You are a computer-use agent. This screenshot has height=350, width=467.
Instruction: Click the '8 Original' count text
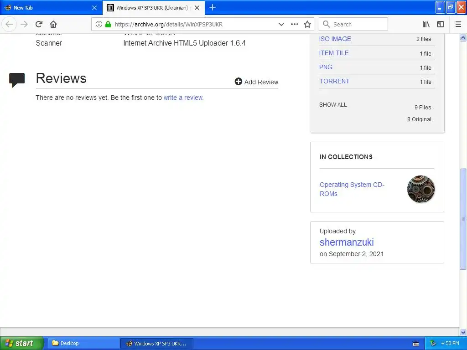[419, 119]
